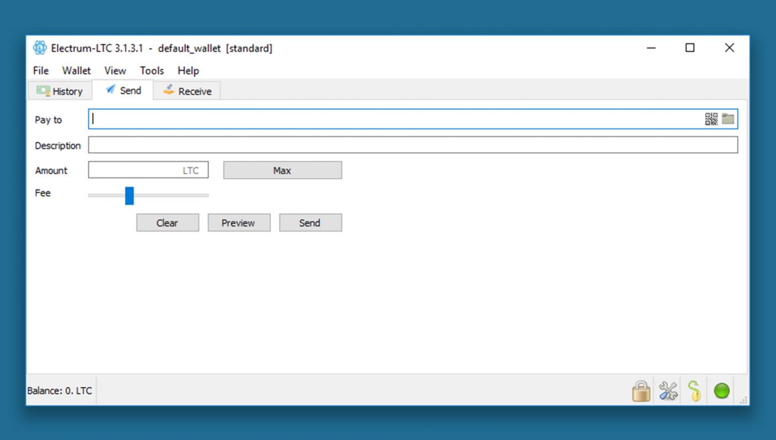776x440 pixels.
Task: Open the View menu
Action: [115, 71]
